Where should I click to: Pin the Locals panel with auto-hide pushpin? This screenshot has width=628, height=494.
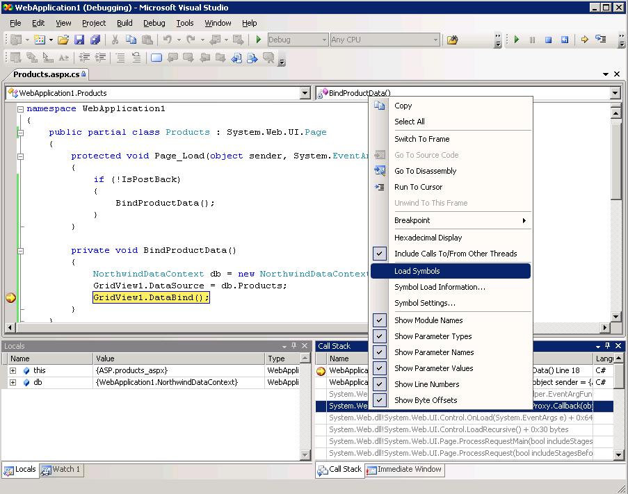pos(294,345)
